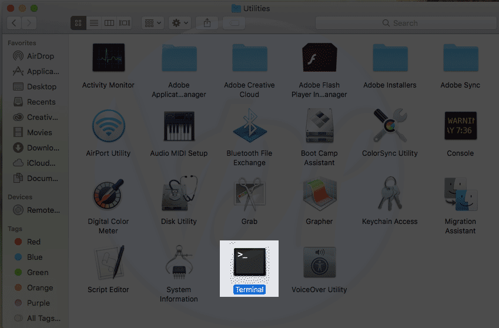Open Bluetooth File Exchange
The width and height of the screenshot is (499, 328).
point(249,126)
